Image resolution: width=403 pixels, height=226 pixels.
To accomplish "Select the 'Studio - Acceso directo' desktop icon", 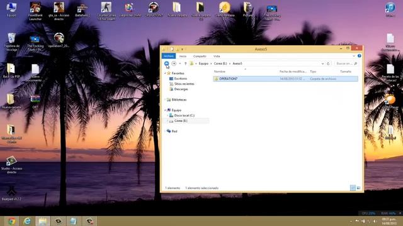I will click(x=11, y=164).
